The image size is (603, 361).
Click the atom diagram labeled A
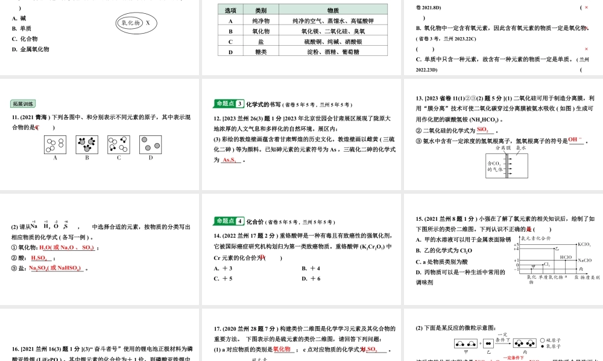coord(54,144)
